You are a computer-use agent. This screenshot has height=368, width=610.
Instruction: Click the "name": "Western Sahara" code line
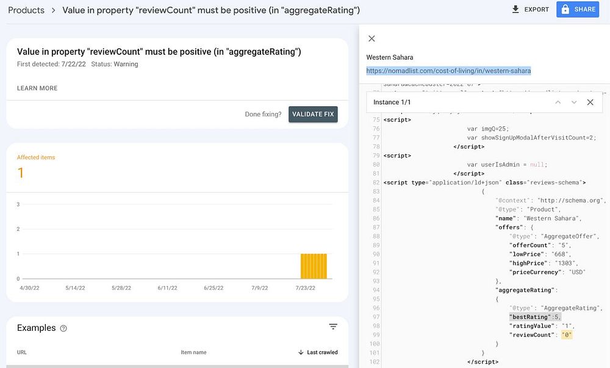(539, 218)
